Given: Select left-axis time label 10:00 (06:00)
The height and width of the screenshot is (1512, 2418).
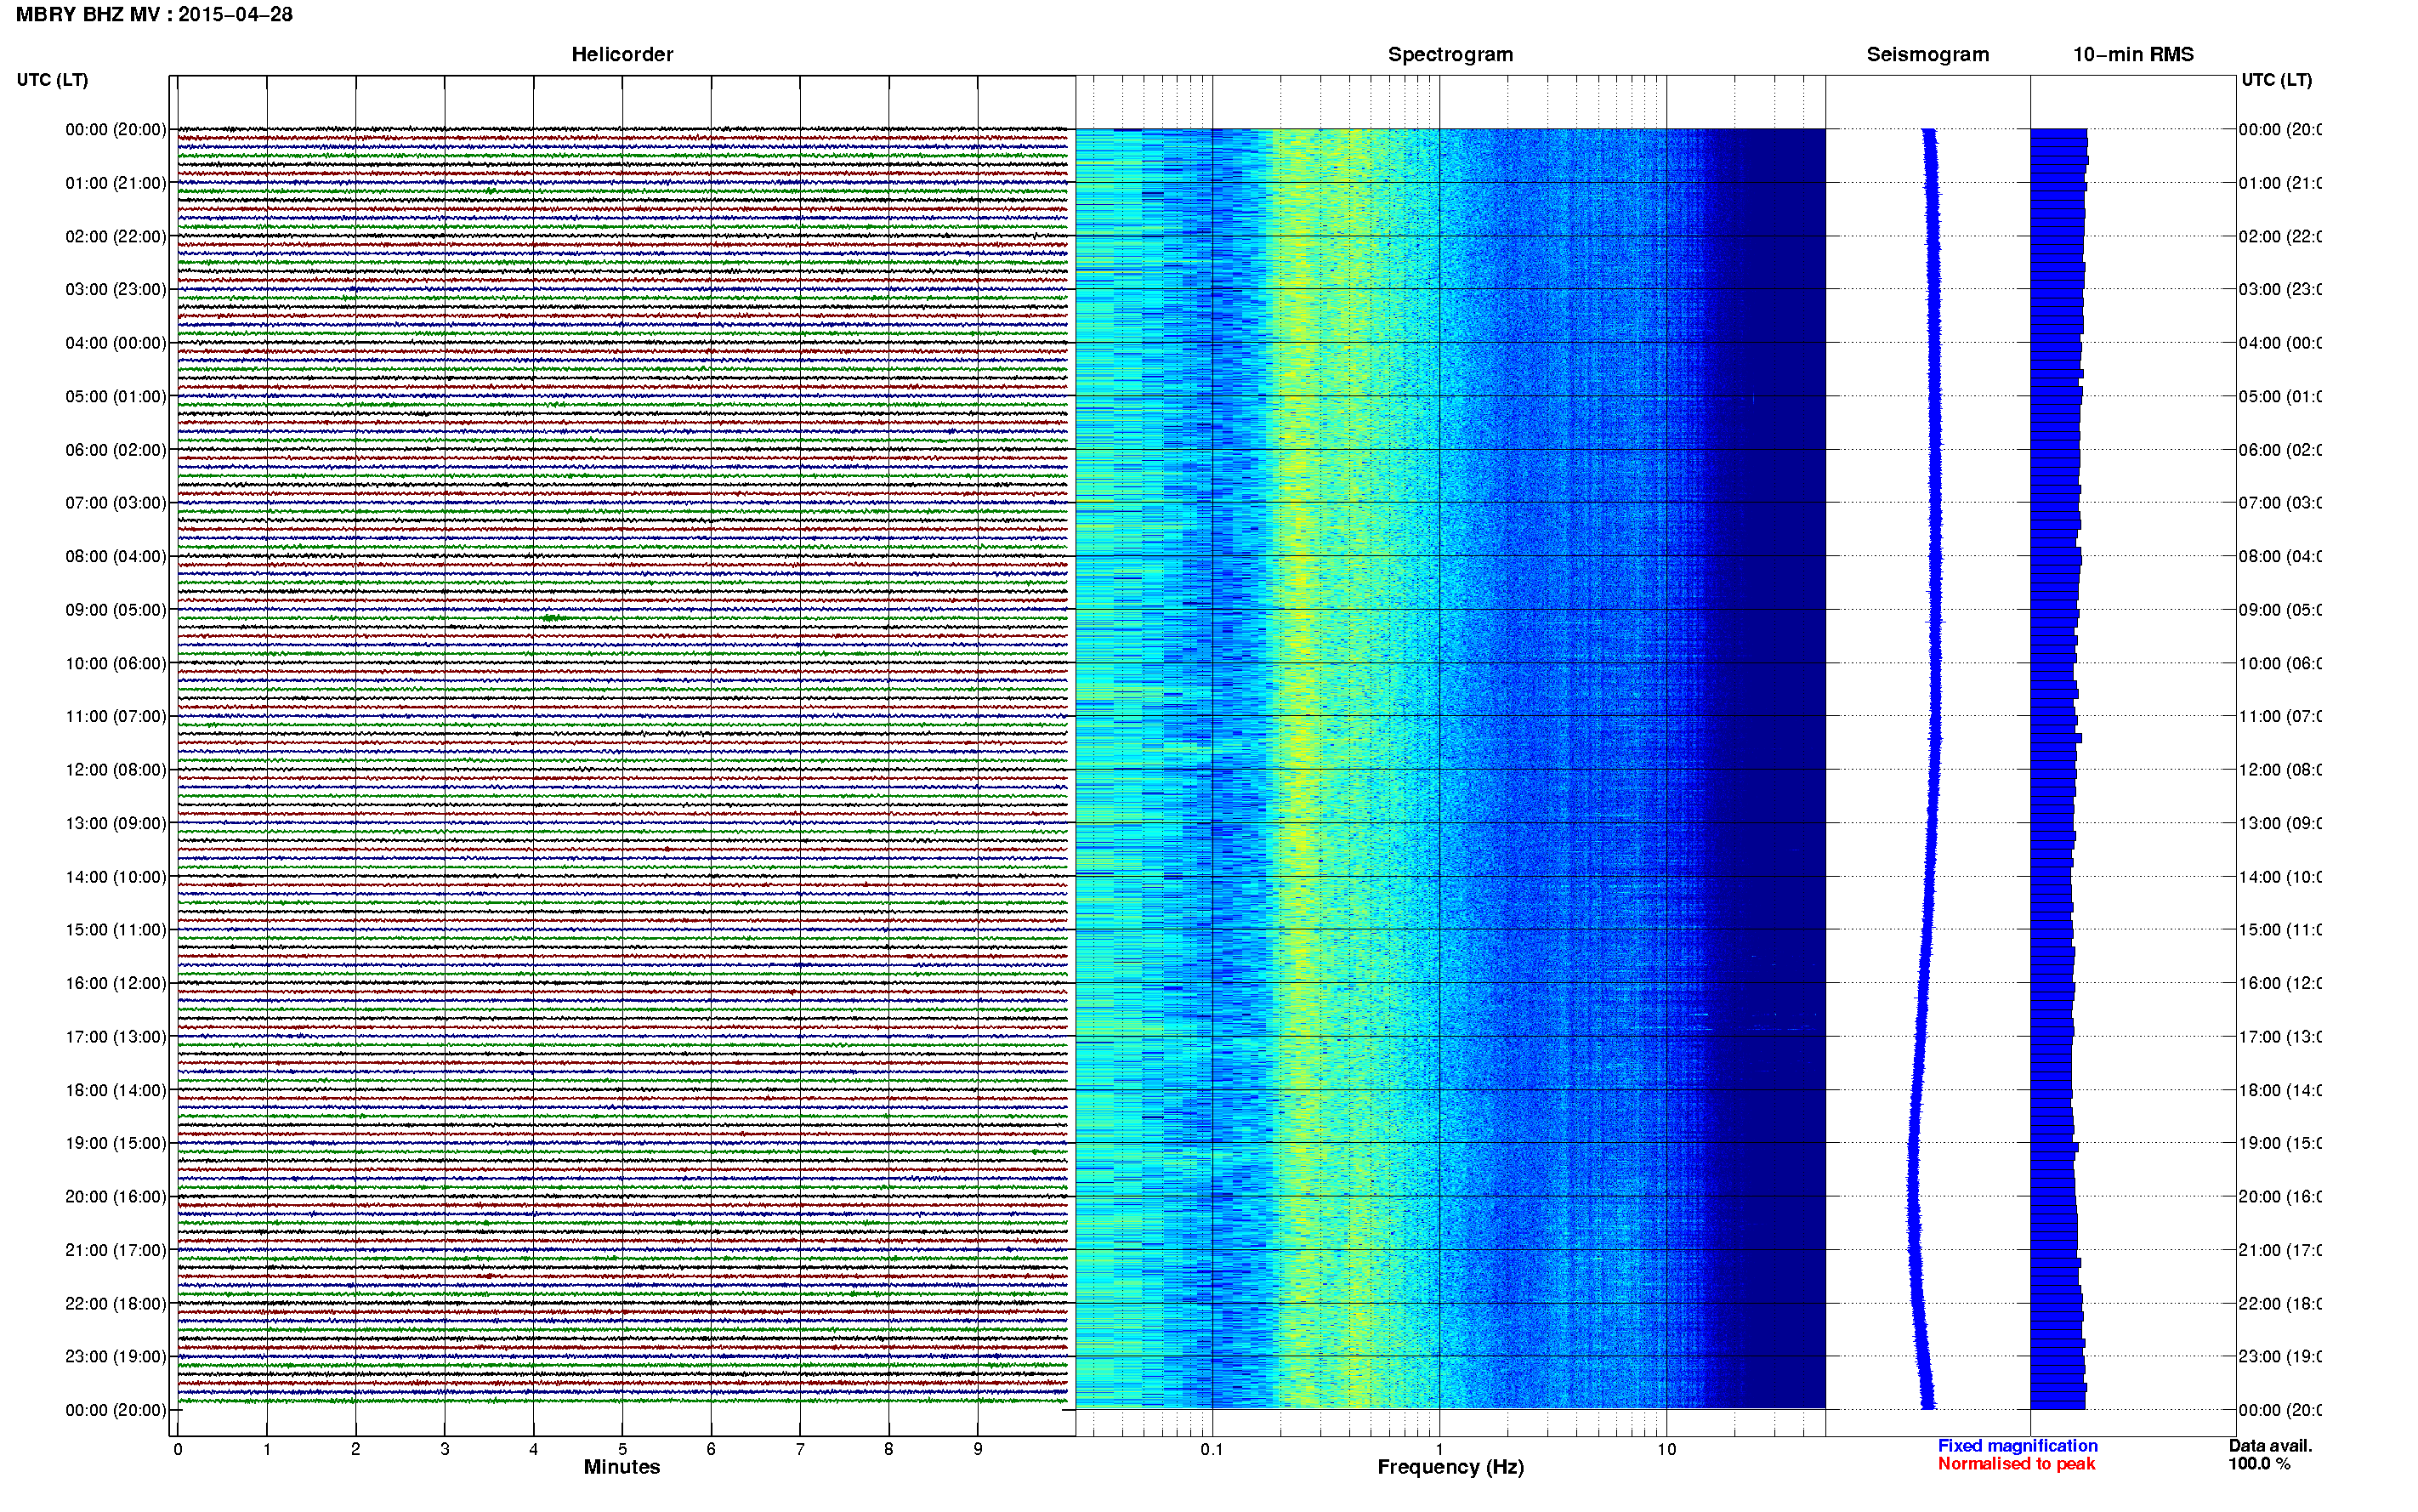Looking at the screenshot, I should [x=116, y=664].
